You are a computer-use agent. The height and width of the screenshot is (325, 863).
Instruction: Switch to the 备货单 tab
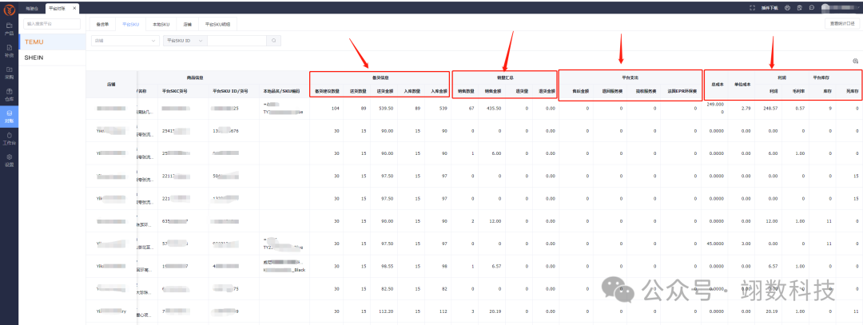point(102,24)
